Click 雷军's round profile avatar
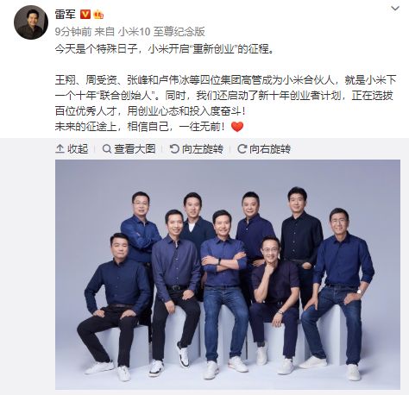This screenshot has width=409, height=395. tap(31, 22)
